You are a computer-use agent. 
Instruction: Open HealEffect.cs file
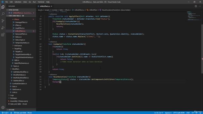tap(20, 28)
